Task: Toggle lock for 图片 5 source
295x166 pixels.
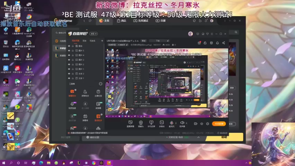Action: point(73,51)
